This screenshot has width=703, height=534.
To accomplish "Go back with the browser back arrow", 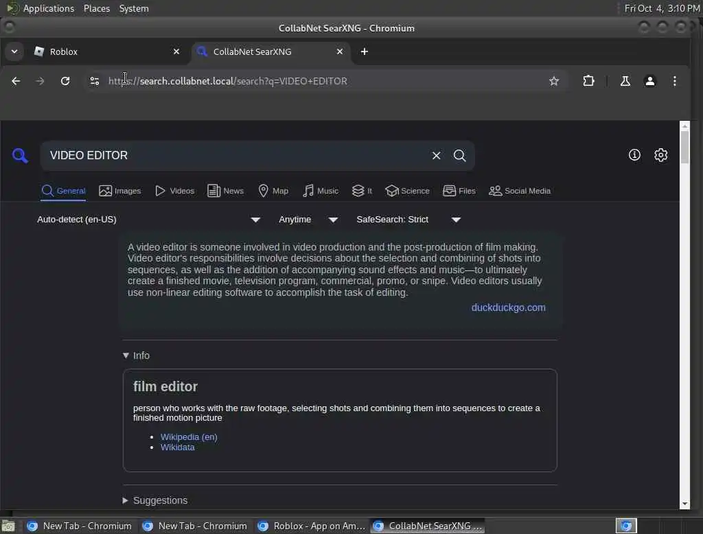I will click(x=16, y=81).
